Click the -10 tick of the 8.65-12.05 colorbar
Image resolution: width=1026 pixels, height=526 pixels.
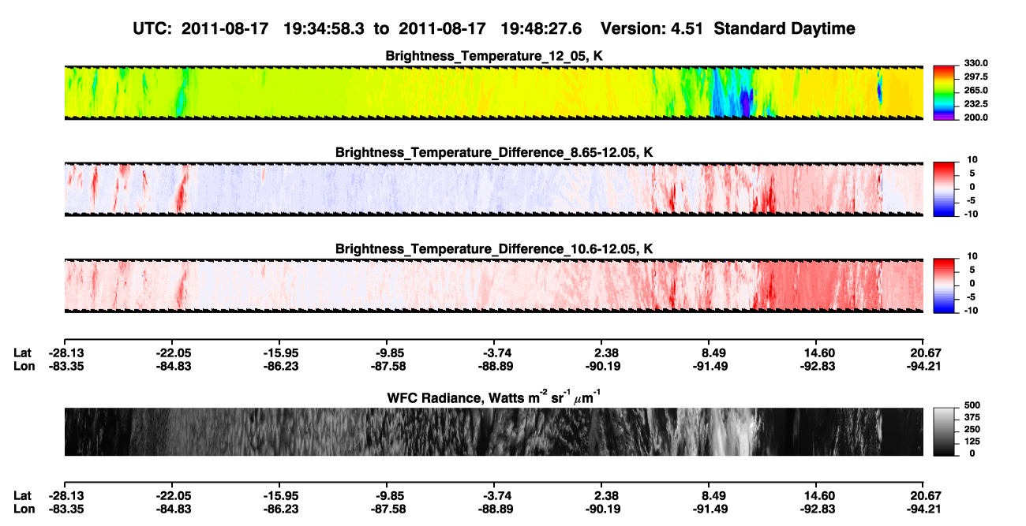[972, 214]
